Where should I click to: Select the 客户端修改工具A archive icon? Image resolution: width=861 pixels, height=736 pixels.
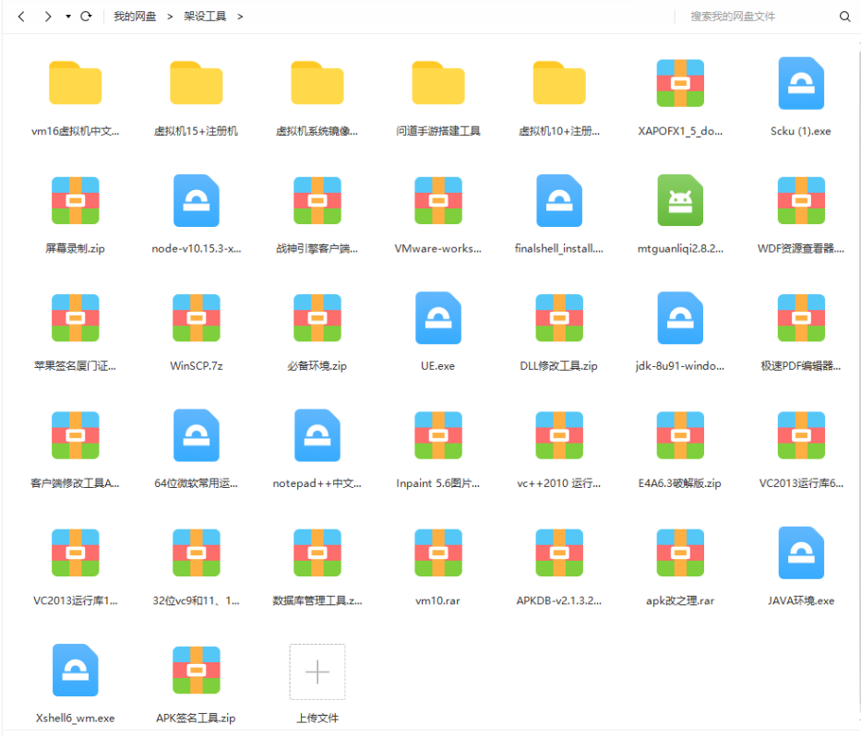click(76, 435)
